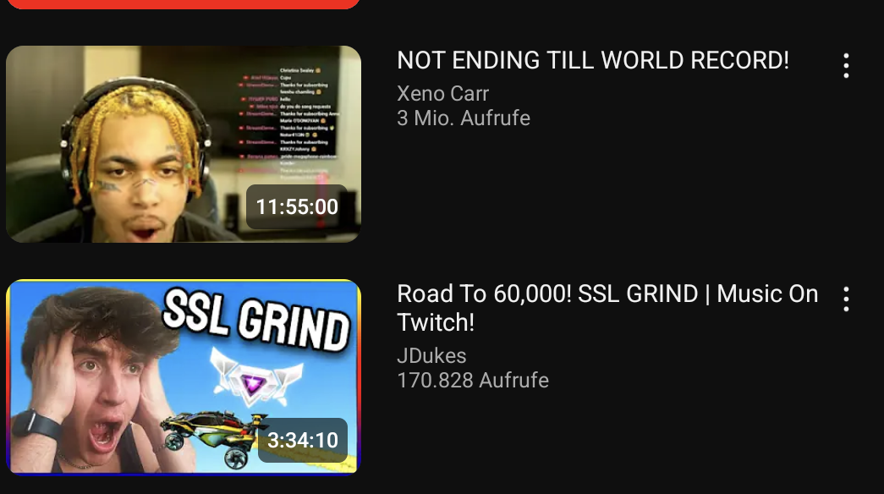Tap the 3:34:10 duration badge
The image size is (884, 494).
(303, 440)
